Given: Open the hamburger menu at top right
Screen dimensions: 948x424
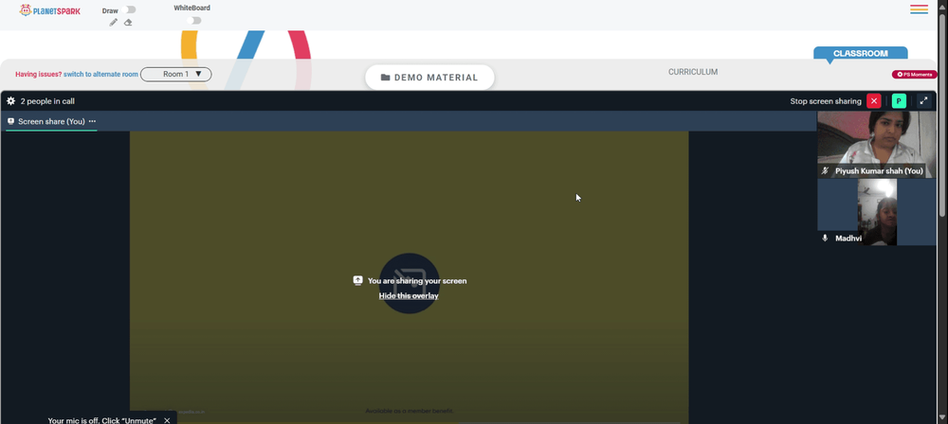Looking at the screenshot, I should pos(919,9).
